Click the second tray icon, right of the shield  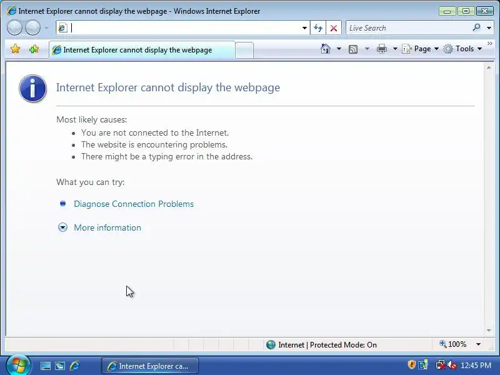click(x=423, y=364)
